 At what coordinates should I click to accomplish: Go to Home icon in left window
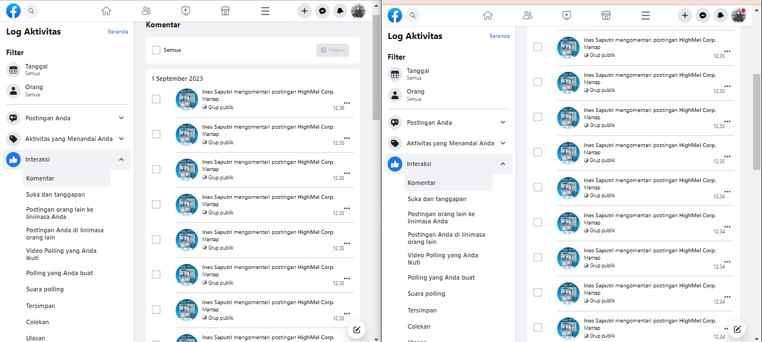[106, 11]
